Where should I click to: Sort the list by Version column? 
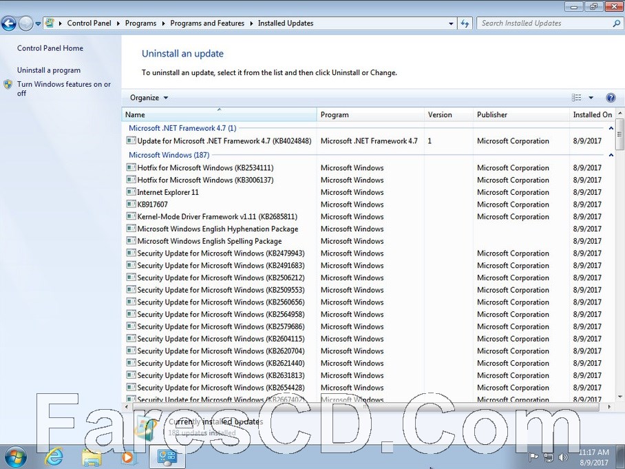click(449, 114)
